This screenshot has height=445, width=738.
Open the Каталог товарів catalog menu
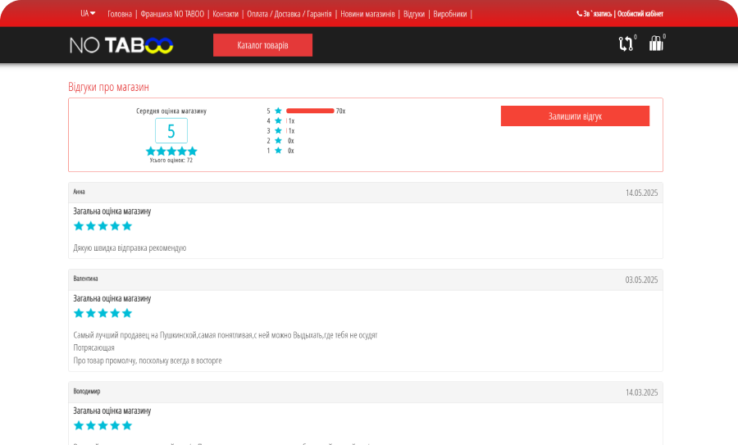click(x=262, y=45)
